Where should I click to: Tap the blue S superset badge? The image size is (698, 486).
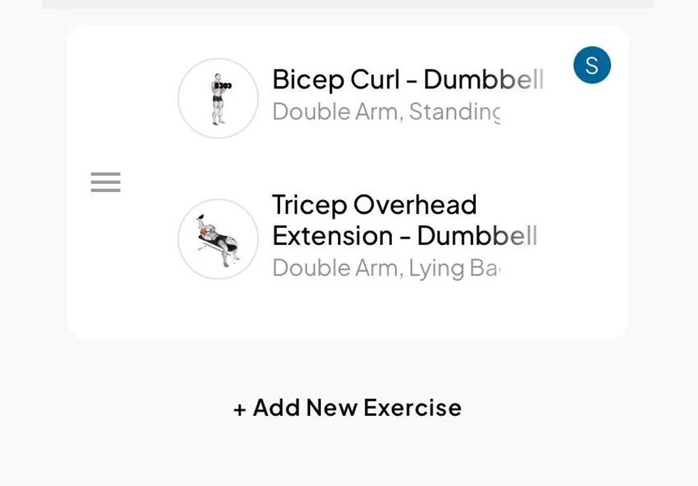point(592,65)
